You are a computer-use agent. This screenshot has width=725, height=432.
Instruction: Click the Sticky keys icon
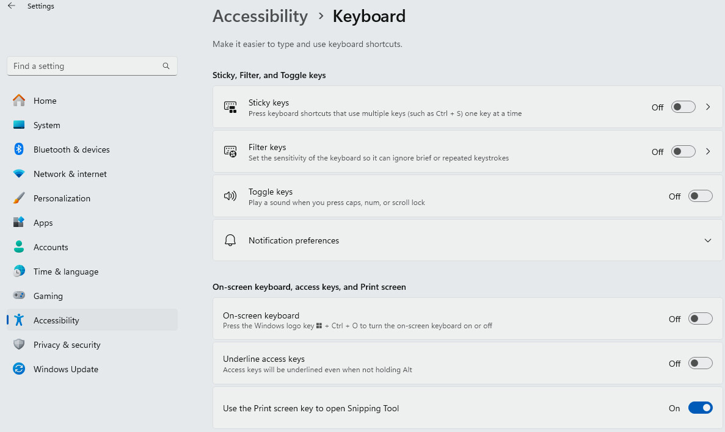(230, 107)
